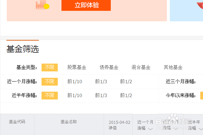
Task: Click the bar chart coin icon
Action: (x=43, y=5)
